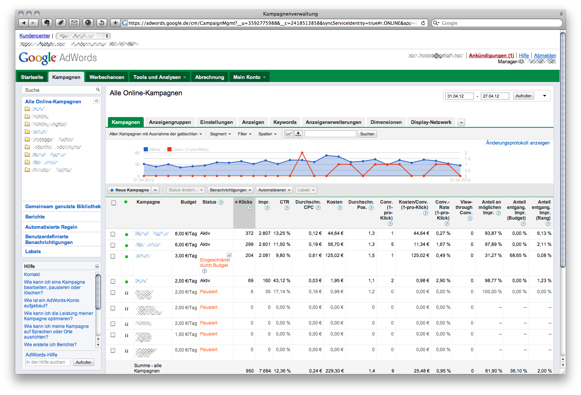The image size is (581, 395).
Task: Open the Automatisieren dropdown
Action: (274, 190)
